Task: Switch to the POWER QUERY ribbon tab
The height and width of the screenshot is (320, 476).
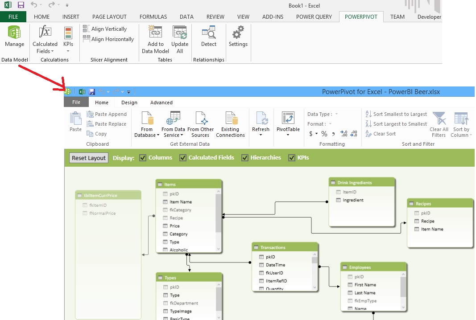Action: pos(314,17)
